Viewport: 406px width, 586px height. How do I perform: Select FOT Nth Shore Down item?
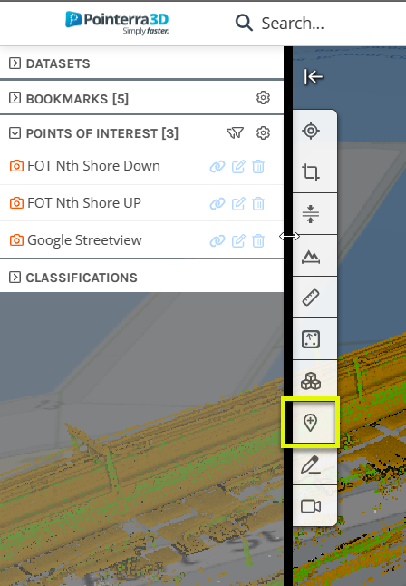click(93, 166)
